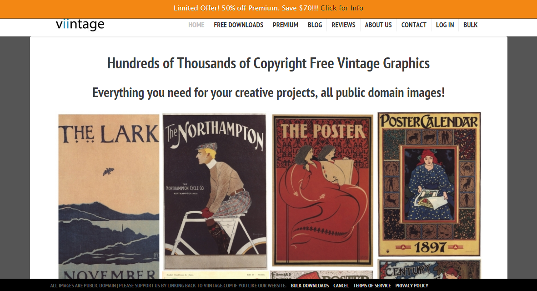Image resolution: width=537 pixels, height=291 pixels.
Task: Open The Poster red dress image
Action: coord(322,190)
